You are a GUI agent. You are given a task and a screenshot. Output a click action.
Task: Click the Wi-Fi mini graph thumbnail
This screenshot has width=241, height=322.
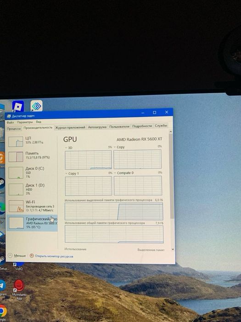tap(16, 206)
